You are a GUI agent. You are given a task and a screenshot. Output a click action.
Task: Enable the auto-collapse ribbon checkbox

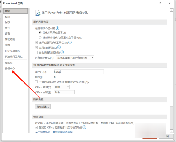(36, 53)
